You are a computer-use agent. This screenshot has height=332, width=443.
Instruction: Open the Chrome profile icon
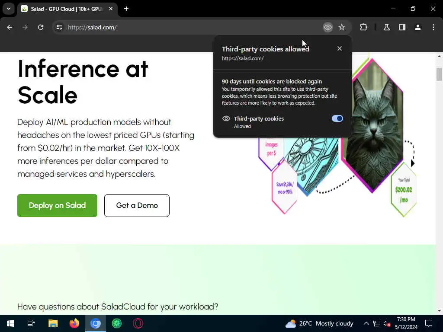pyautogui.click(x=418, y=27)
